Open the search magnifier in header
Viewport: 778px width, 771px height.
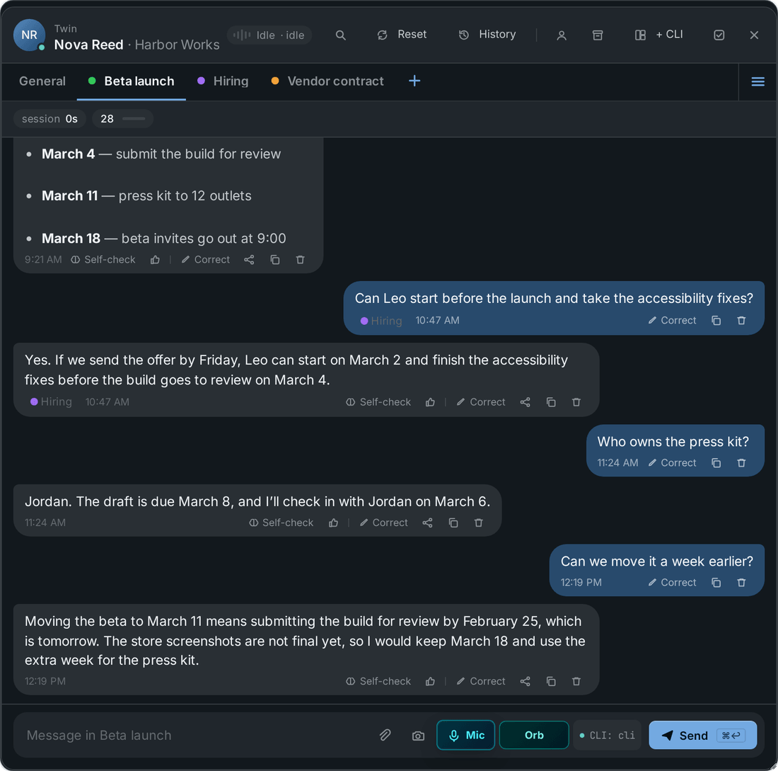340,35
